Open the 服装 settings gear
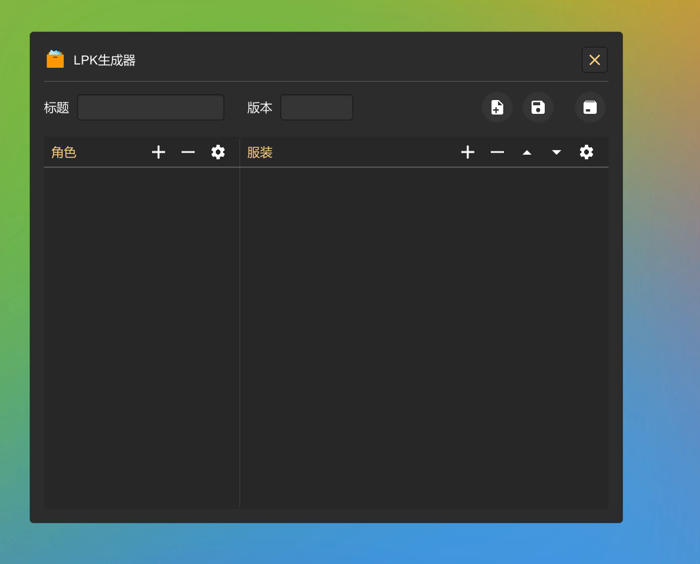This screenshot has width=700, height=564. [586, 152]
